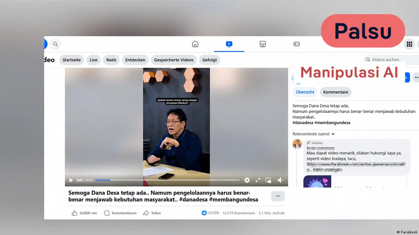
Task: Enter fullscreen video mode
Action: click(x=258, y=180)
